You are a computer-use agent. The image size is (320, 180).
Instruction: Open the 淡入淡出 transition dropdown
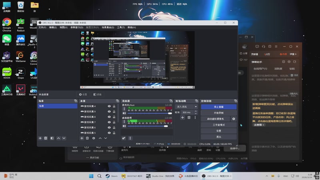[186, 106]
